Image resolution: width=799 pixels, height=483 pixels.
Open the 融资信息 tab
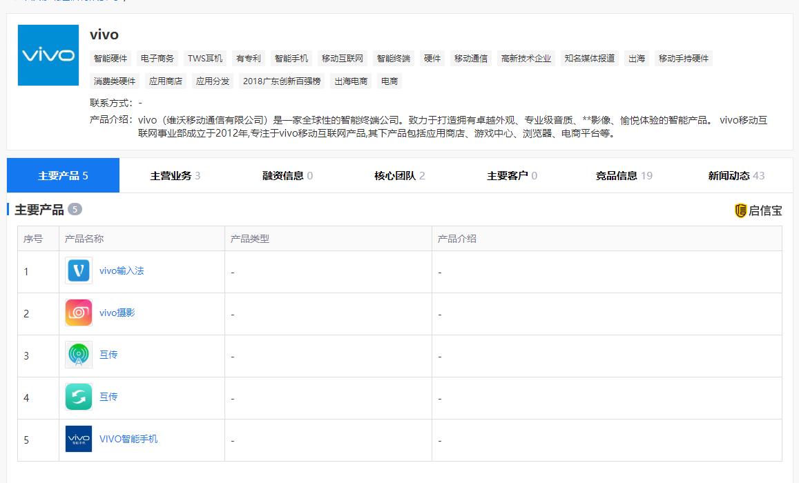pyautogui.click(x=287, y=176)
